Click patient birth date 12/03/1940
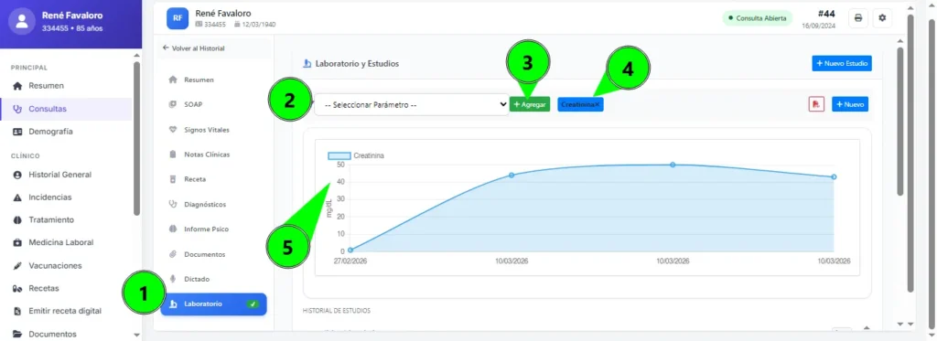This screenshot has width=937, height=341. [x=254, y=25]
